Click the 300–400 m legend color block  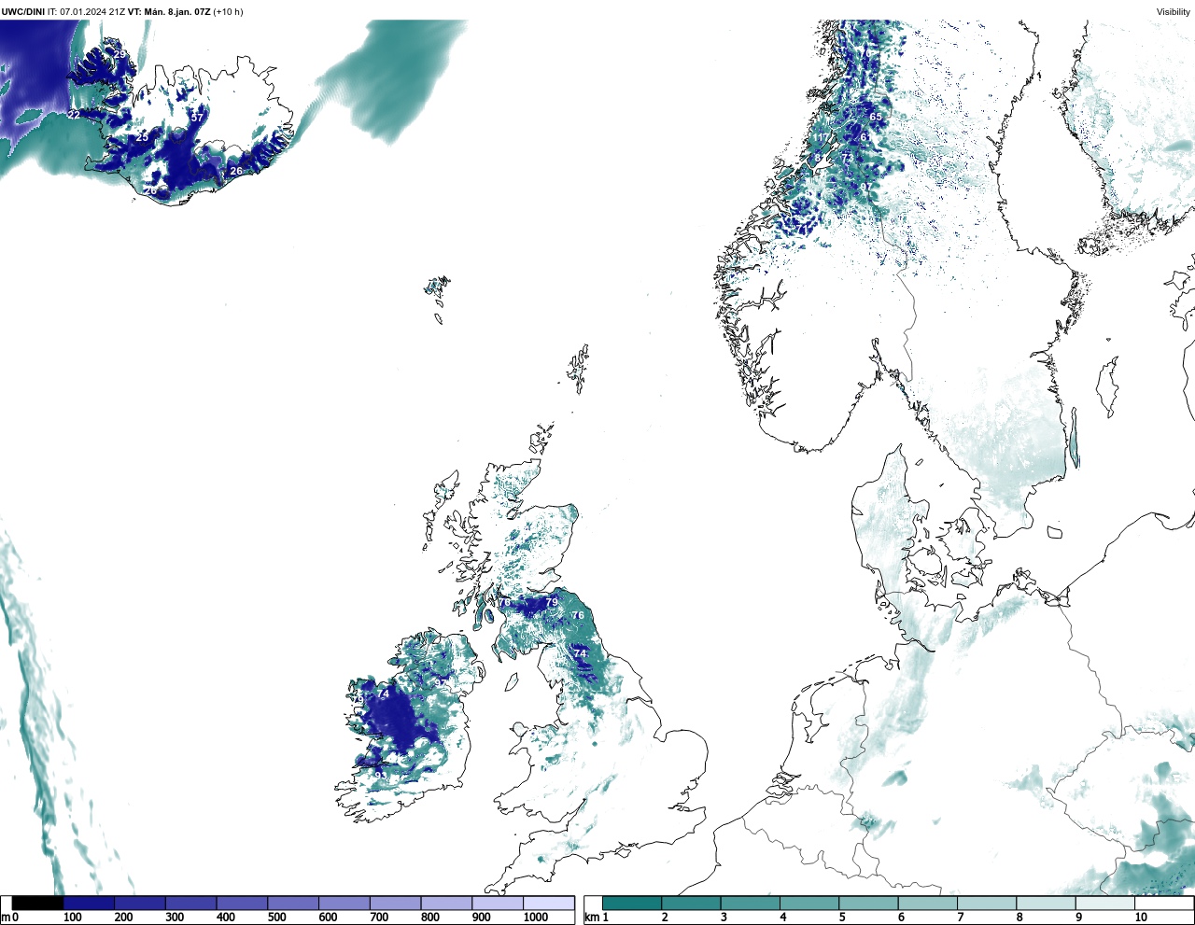pyautogui.click(x=190, y=903)
